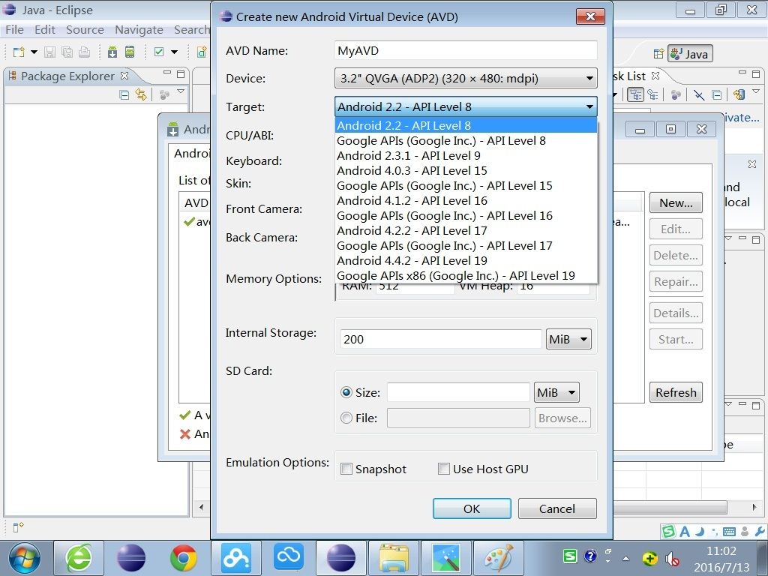Screen dimensions: 768x576
Task: Open the SD Card size MiB unit dropdown
Action: tap(557, 392)
